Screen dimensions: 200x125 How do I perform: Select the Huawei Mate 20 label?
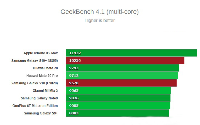pos(45,68)
